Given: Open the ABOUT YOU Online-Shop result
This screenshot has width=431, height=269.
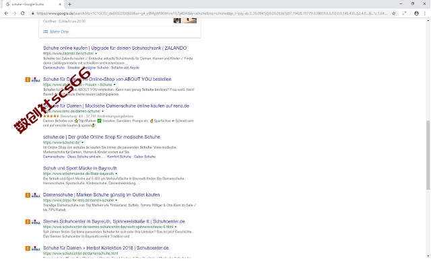Looking at the screenshot, I should (x=107, y=79).
